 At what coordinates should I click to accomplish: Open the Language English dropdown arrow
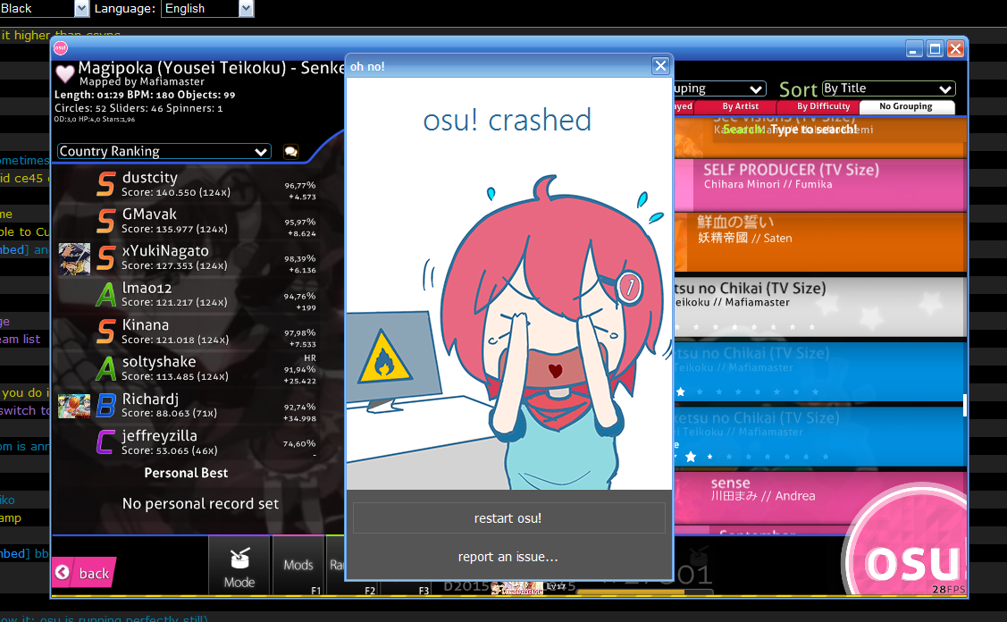coord(246,8)
